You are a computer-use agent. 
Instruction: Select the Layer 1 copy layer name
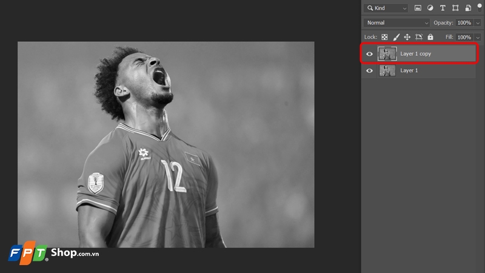[415, 54]
